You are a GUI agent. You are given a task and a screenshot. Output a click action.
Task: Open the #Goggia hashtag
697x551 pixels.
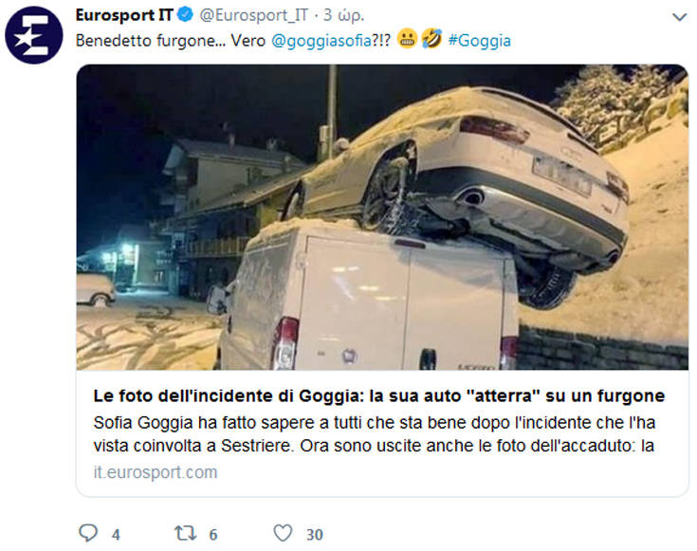pos(480,41)
